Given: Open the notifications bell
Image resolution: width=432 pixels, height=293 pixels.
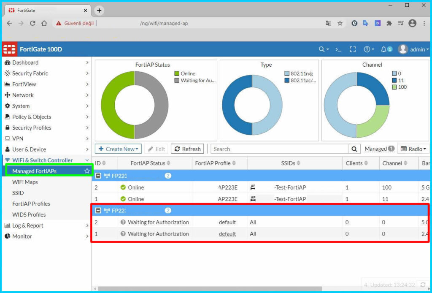Looking at the screenshot, I should point(383,49).
